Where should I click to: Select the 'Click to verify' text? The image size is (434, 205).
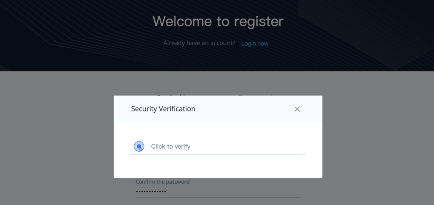170,147
